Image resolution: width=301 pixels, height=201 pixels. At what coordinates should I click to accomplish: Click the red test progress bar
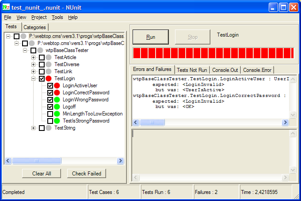pyautogui.click(x=213, y=53)
